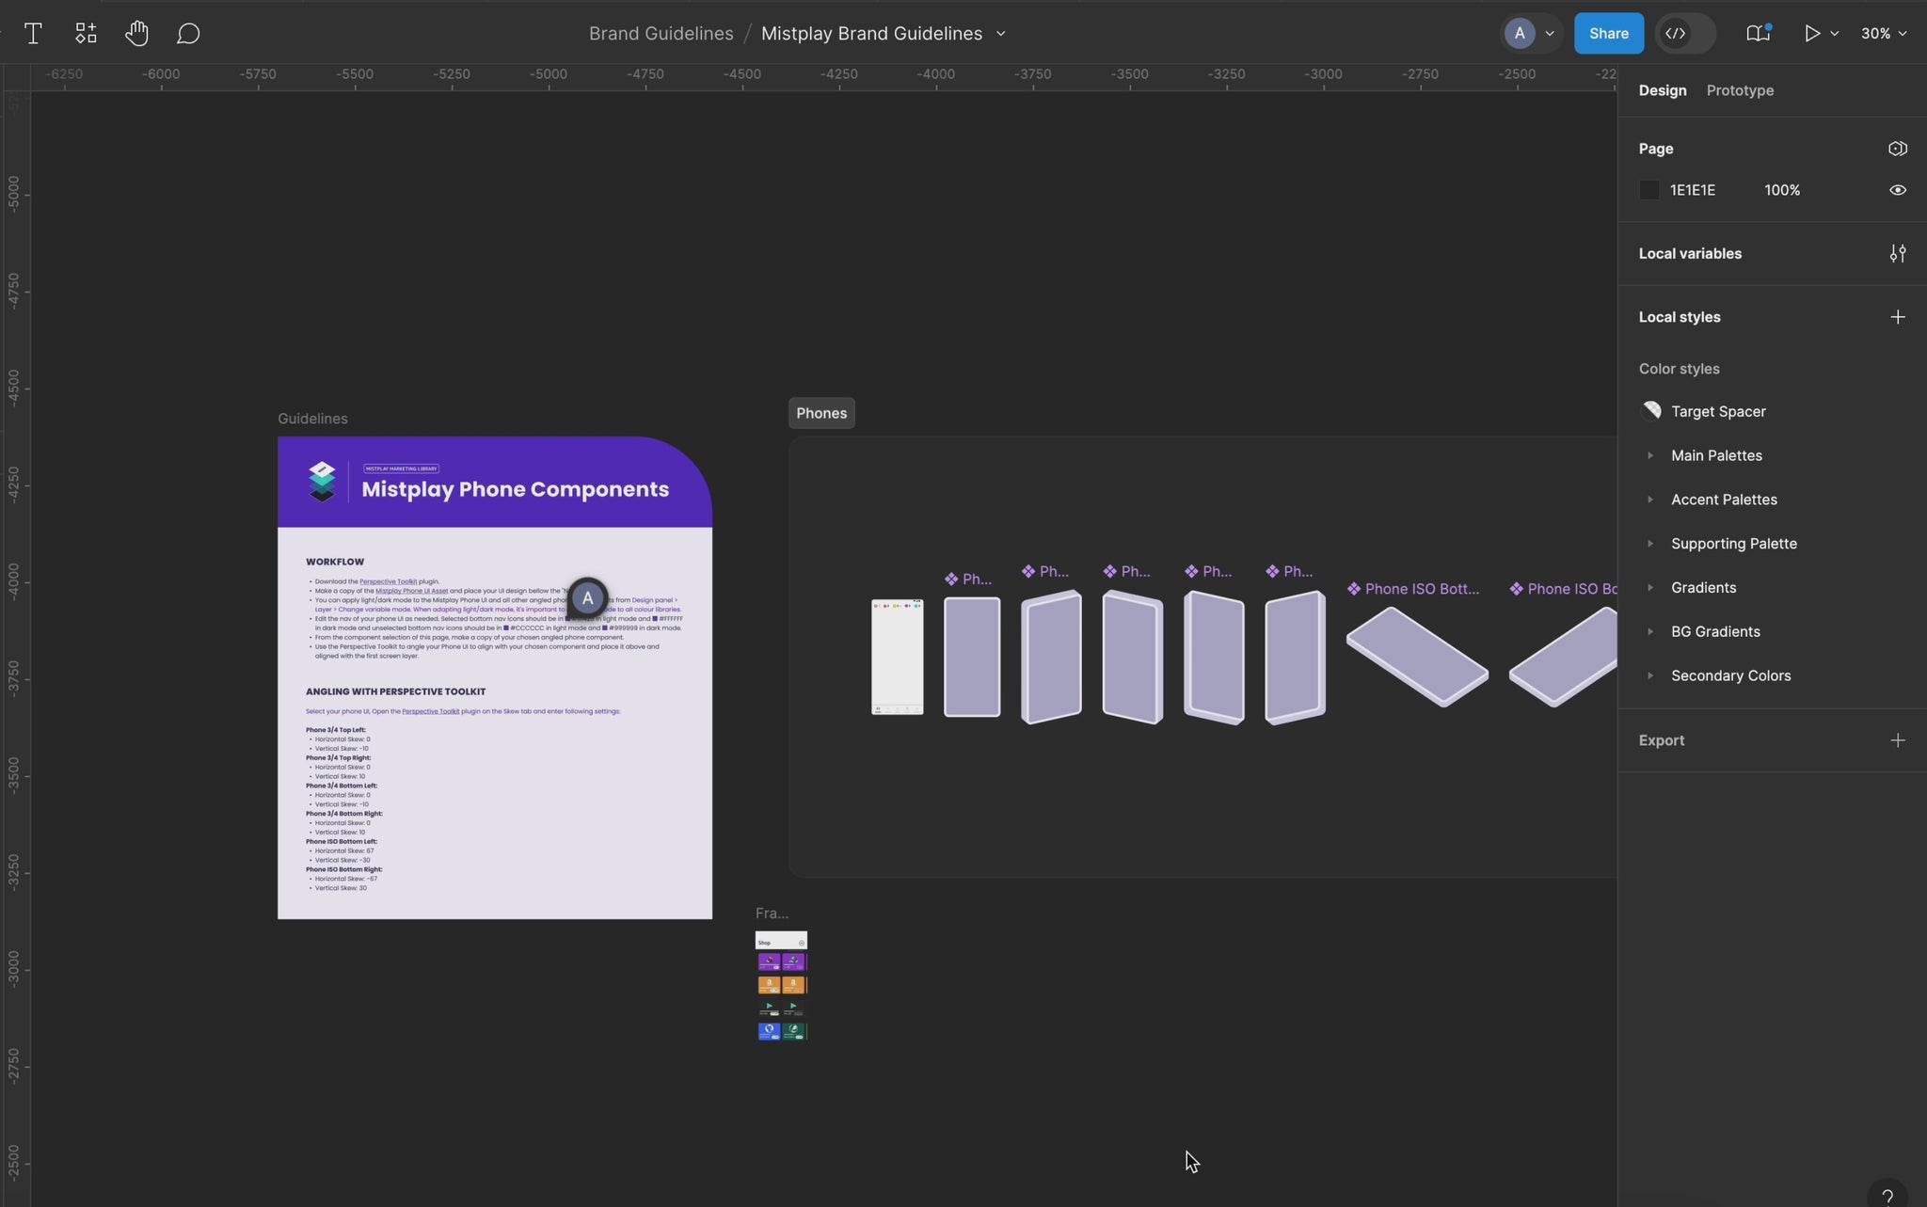This screenshot has width=1927, height=1207.
Task: Open Local variables settings icon
Action: pos(1897,254)
